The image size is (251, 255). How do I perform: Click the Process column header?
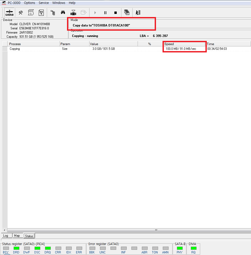point(34,44)
